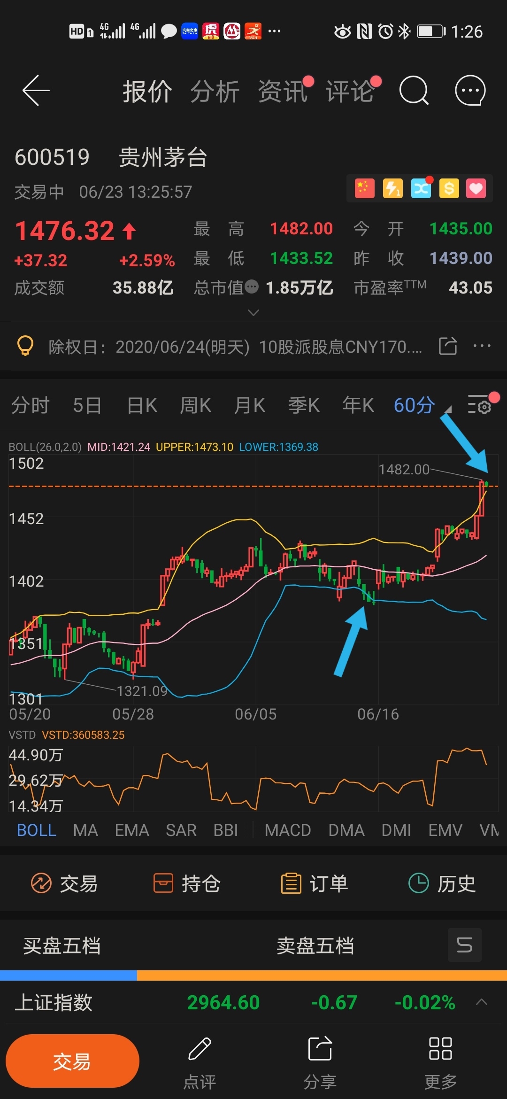Open the search magnifier icon

(414, 90)
